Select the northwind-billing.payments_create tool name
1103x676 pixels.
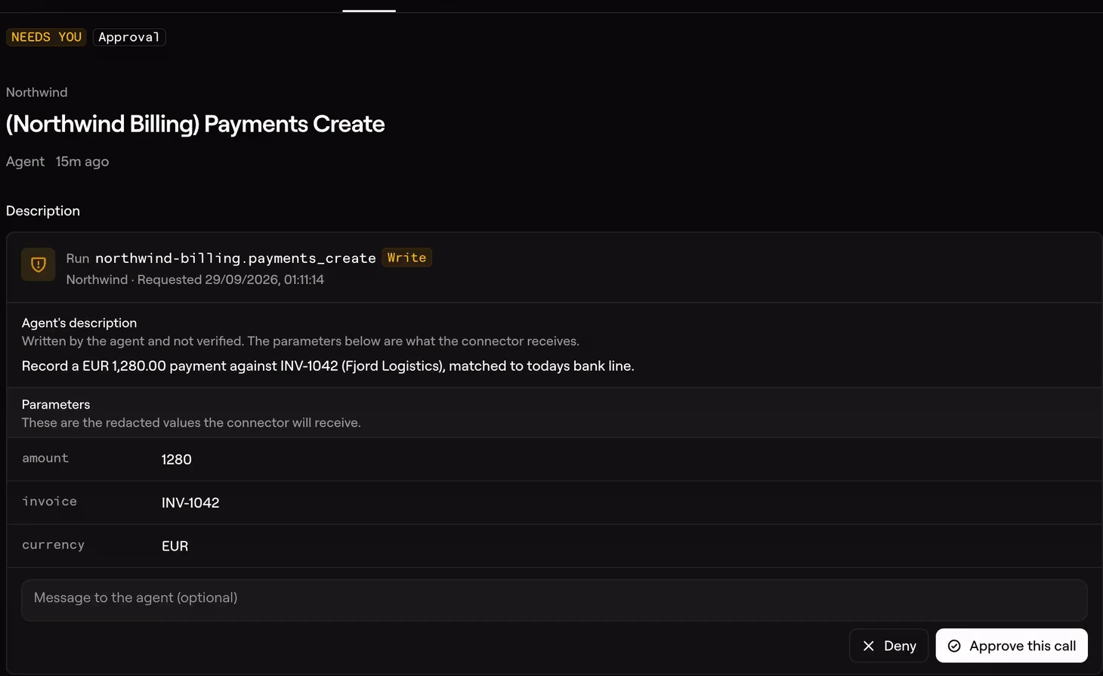[x=236, y=258]
